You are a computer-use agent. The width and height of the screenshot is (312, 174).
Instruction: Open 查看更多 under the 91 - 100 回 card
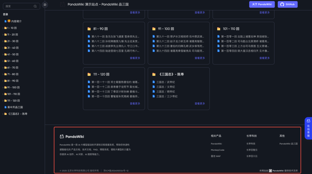[x=200, y=58]
